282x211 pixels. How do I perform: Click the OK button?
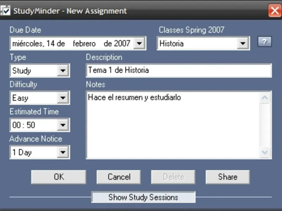point(59,177)
